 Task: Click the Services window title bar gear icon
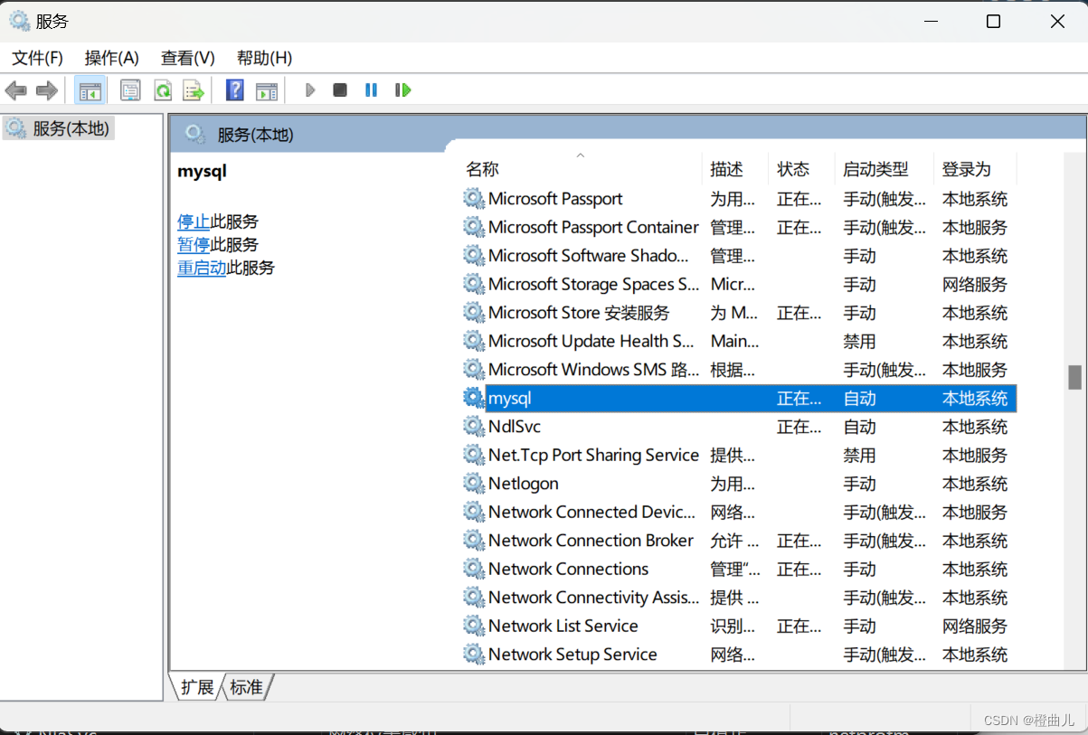pyautogui.click(x=19, y=21)
